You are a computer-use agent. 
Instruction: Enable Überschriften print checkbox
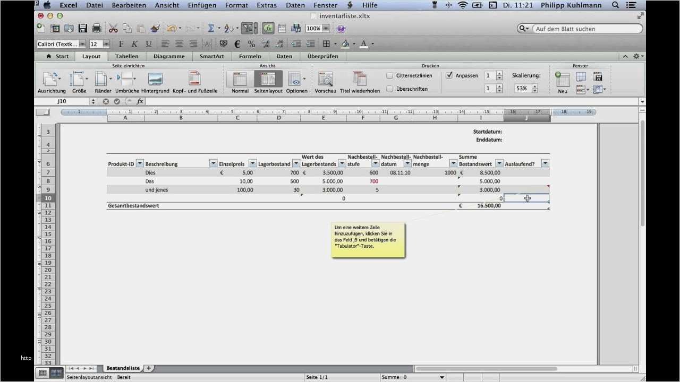pyautogui.click(x=390, y=89)
